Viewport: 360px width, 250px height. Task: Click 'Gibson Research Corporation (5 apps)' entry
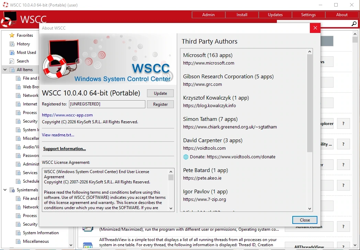click(x=228, y=77)
